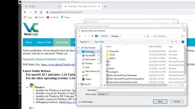Select New Microsoft Excel Worksheet file
Viewport: 195px width, 109px height.
tap(123, 75)
